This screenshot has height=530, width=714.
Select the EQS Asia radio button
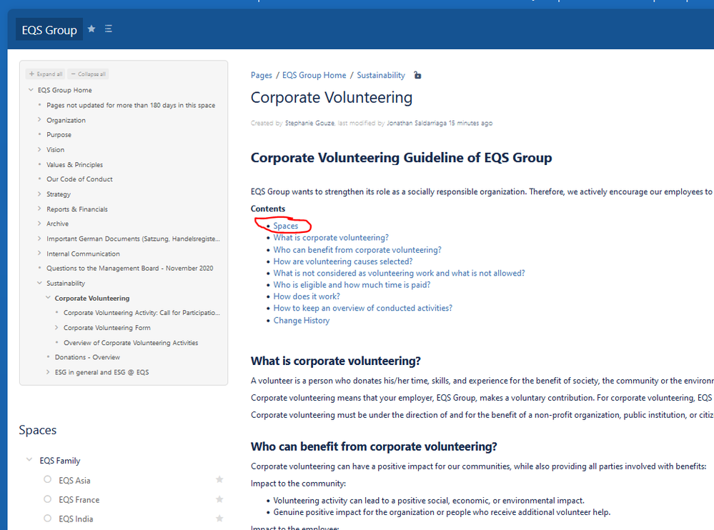coord(47,479)
